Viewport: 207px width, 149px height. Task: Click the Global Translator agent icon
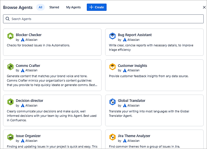coord(112,102)
